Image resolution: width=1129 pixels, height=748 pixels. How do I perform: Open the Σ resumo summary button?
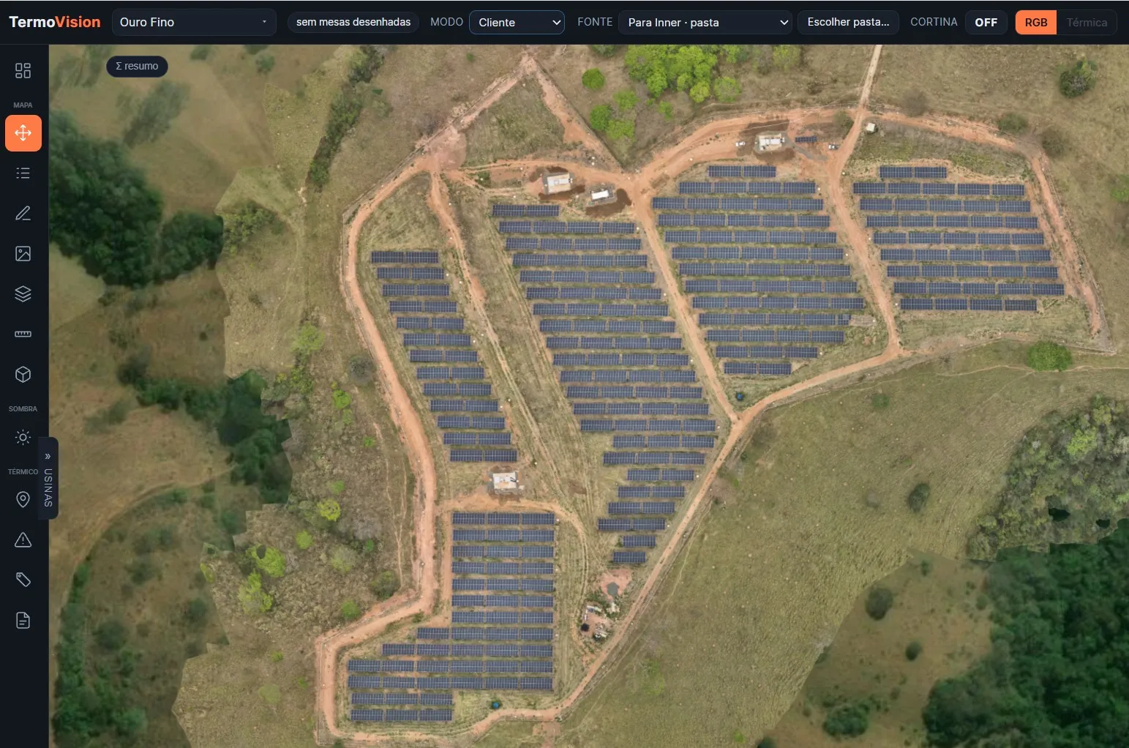coord(137,66)
